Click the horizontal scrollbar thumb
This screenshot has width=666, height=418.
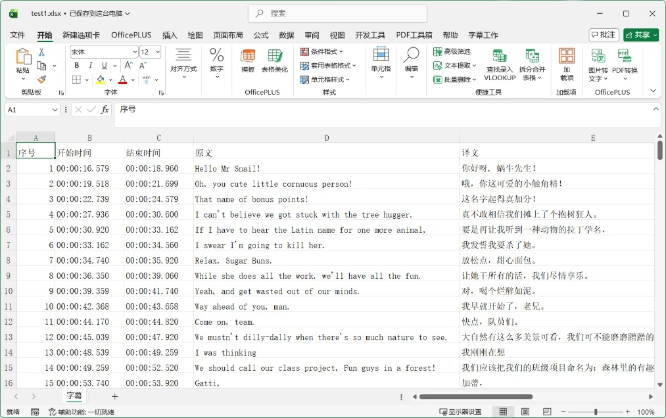(476, 397)
